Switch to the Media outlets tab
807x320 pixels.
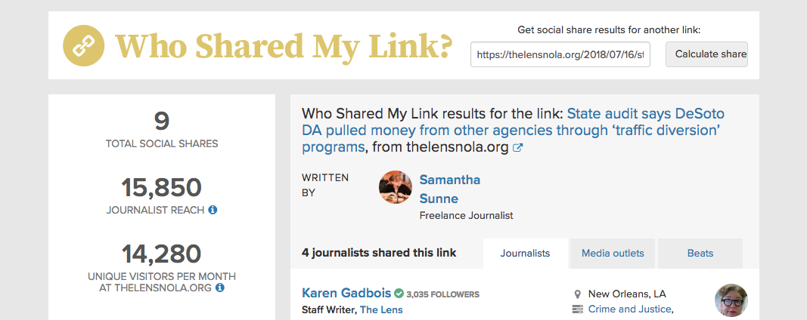[613, 254]
